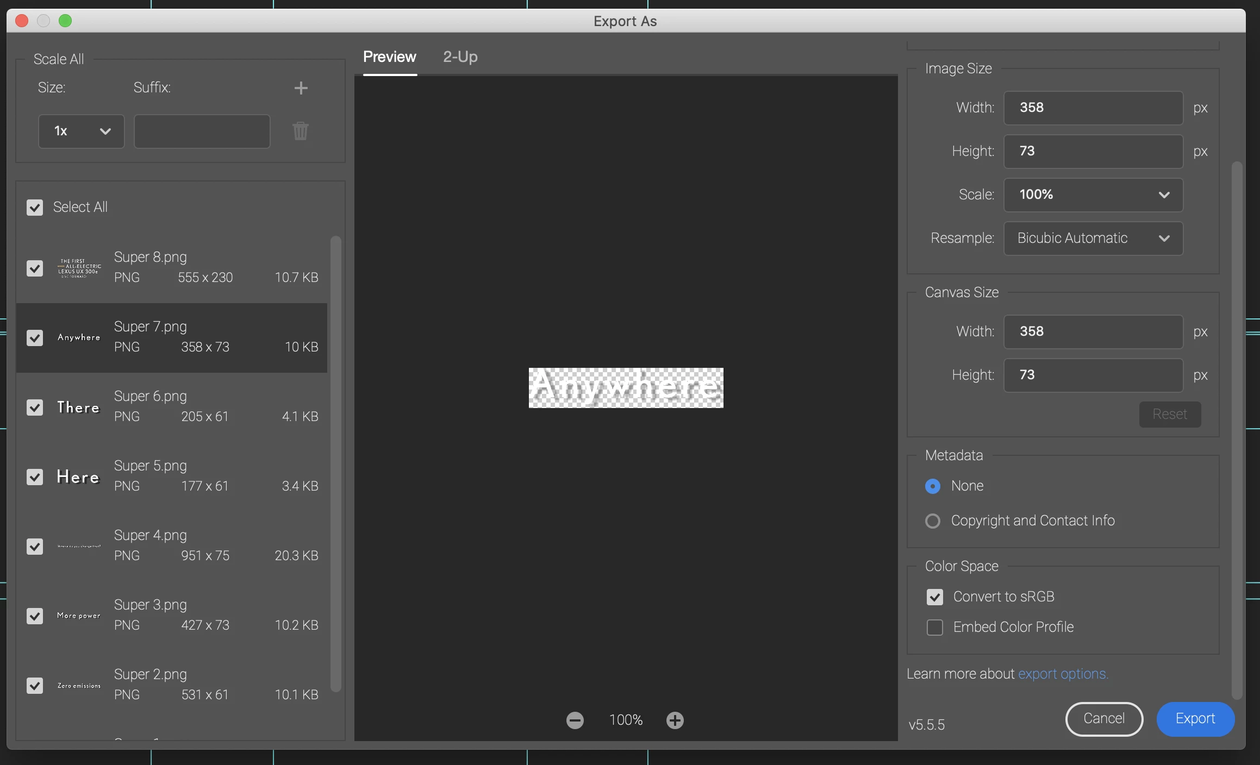Switch to the Preview tab
The height and width of the screenshot is (765, 1260).
pyautogui.click(x=389, y=57)
